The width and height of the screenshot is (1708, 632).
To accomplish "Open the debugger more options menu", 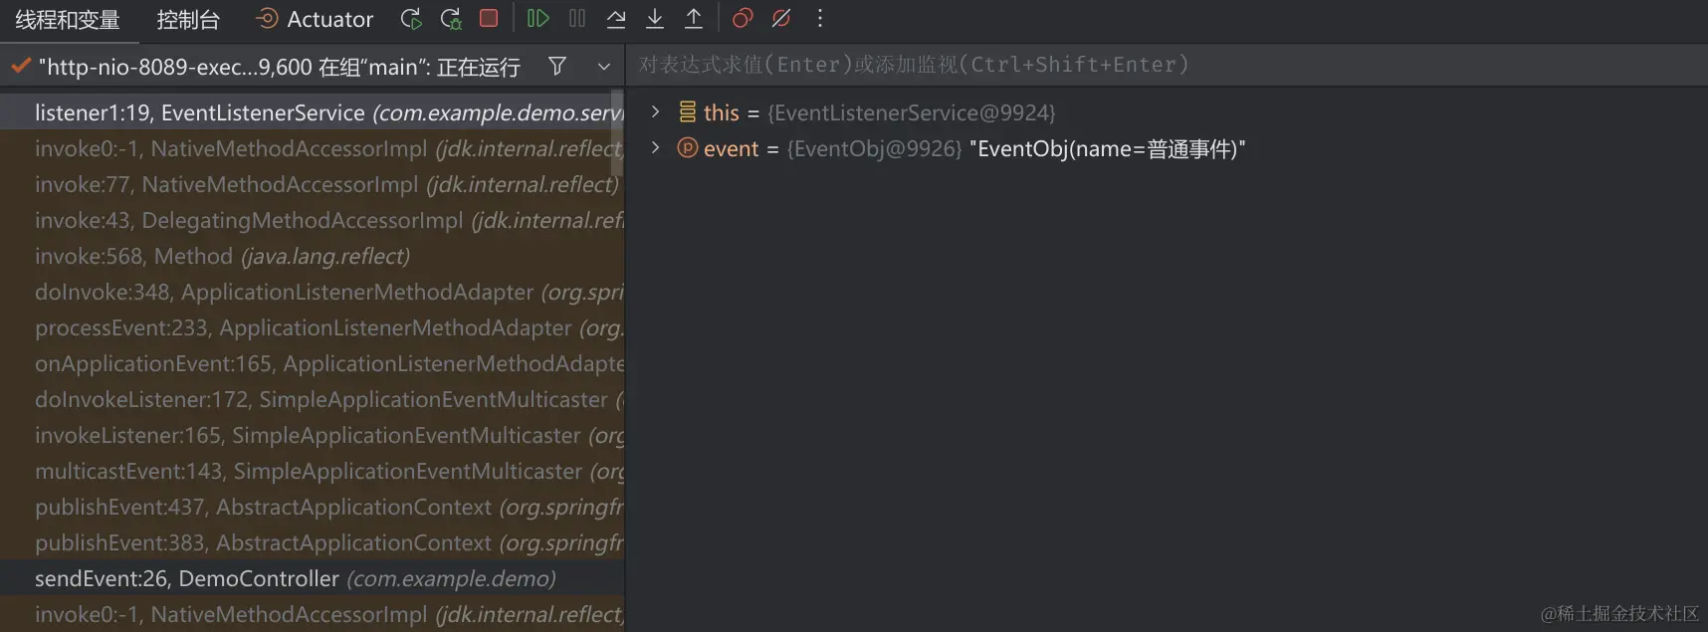I will pyautogui.click(x=820, y=18).
